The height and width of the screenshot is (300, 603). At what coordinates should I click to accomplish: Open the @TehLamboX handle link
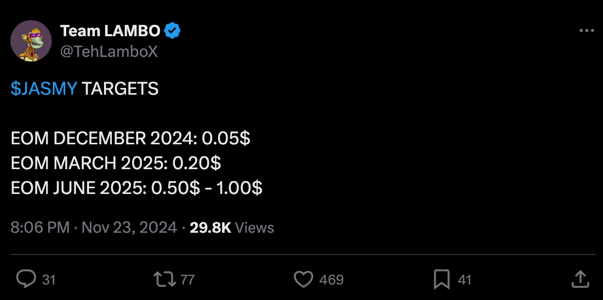(x=109, y=51)
